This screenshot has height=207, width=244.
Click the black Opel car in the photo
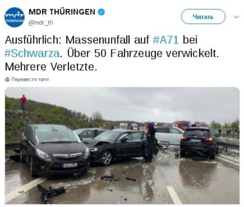[x=55, y=149]
